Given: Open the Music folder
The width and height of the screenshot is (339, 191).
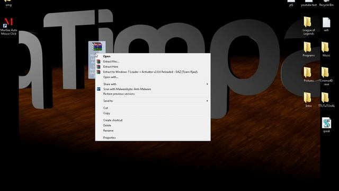Looking at the screenshot, I should click(326, 49).
